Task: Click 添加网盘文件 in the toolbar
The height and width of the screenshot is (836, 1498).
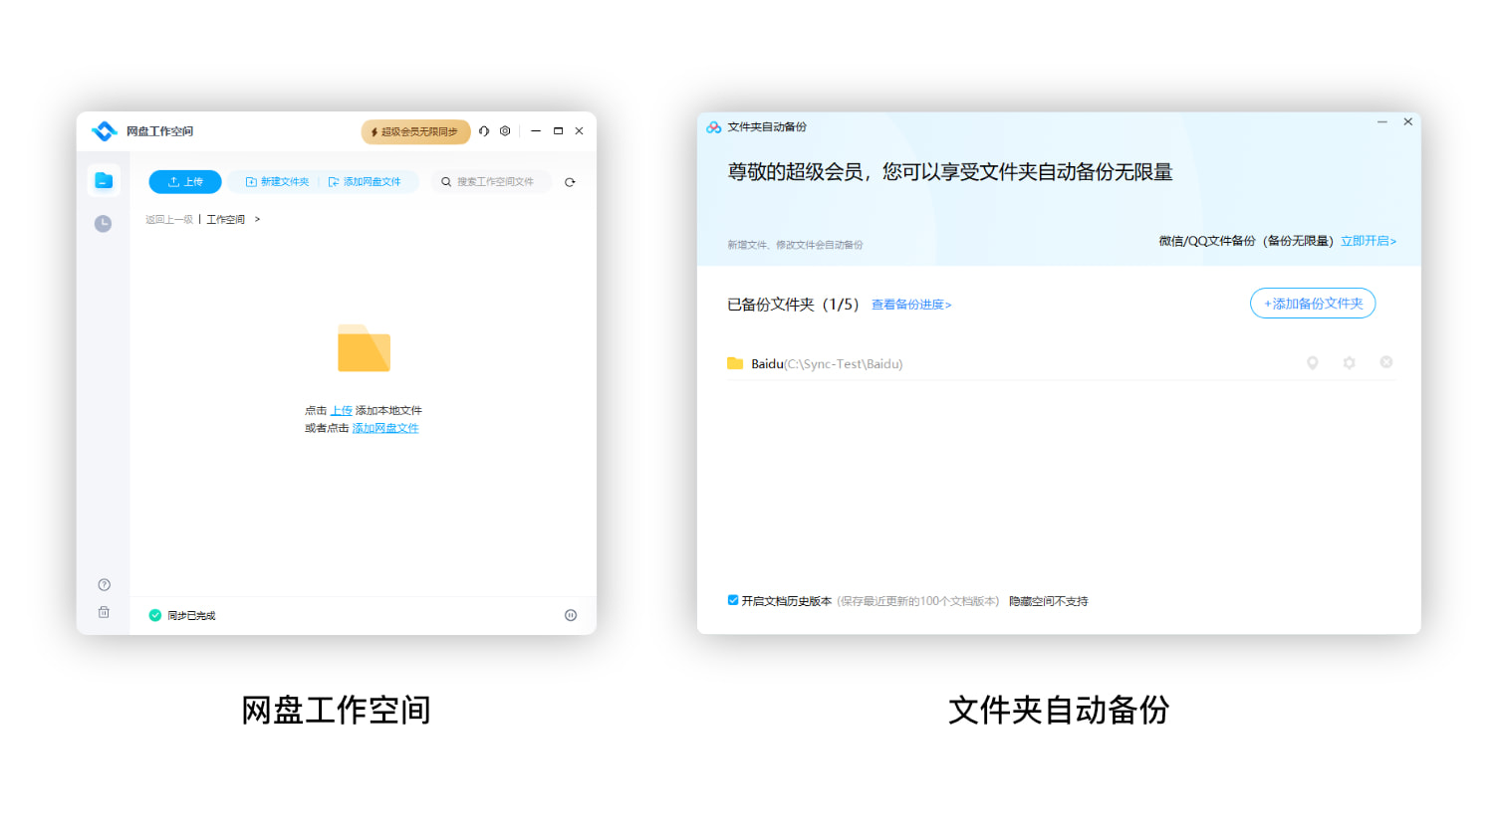Action: point(369,181)
